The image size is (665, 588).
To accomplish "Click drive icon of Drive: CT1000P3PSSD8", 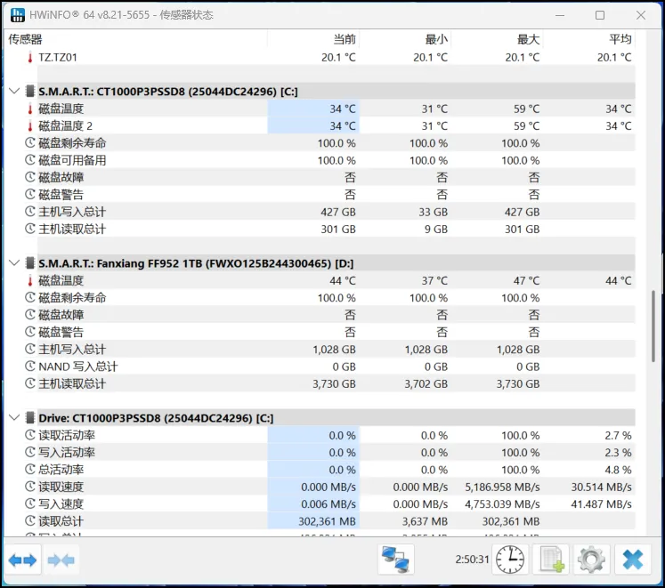I will click(29, 418).
